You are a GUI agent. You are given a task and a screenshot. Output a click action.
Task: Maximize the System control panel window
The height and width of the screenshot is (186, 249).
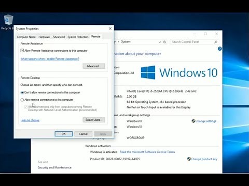click(x=205, y=34)
